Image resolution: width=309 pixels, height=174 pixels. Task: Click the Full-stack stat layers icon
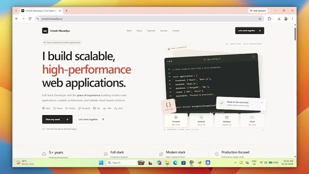(x=105, y=154)
